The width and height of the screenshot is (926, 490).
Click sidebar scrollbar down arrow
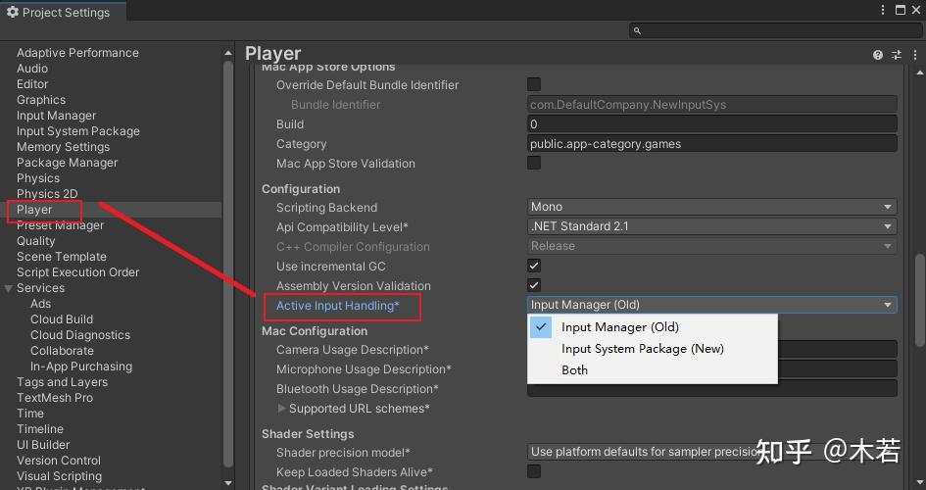coord(228,483)
